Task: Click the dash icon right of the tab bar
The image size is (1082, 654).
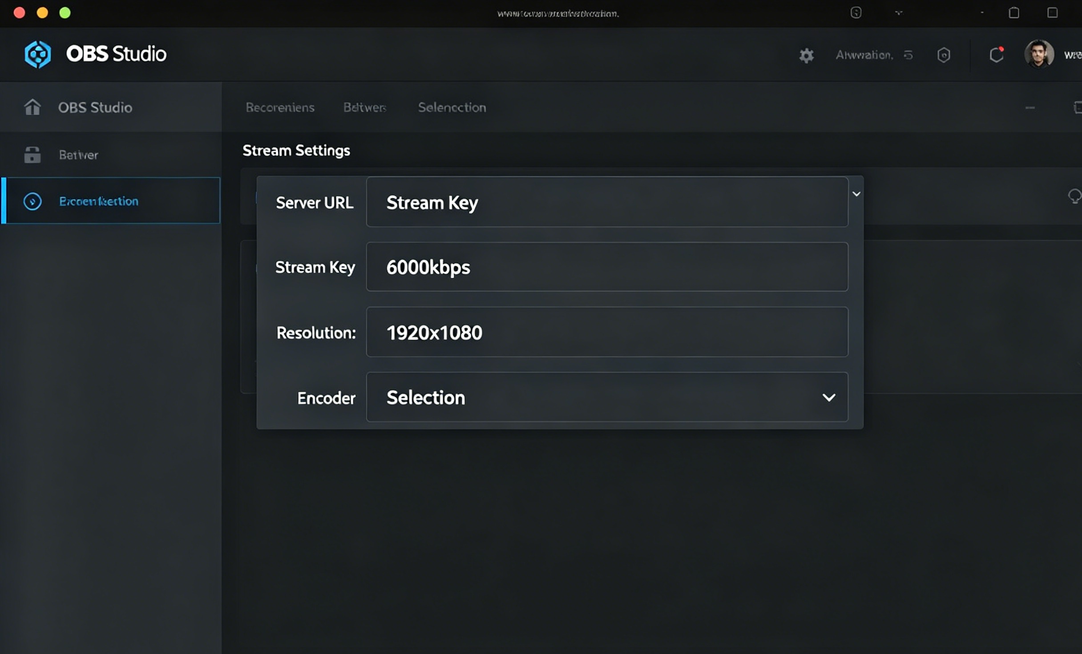Action: point(1030,108)
